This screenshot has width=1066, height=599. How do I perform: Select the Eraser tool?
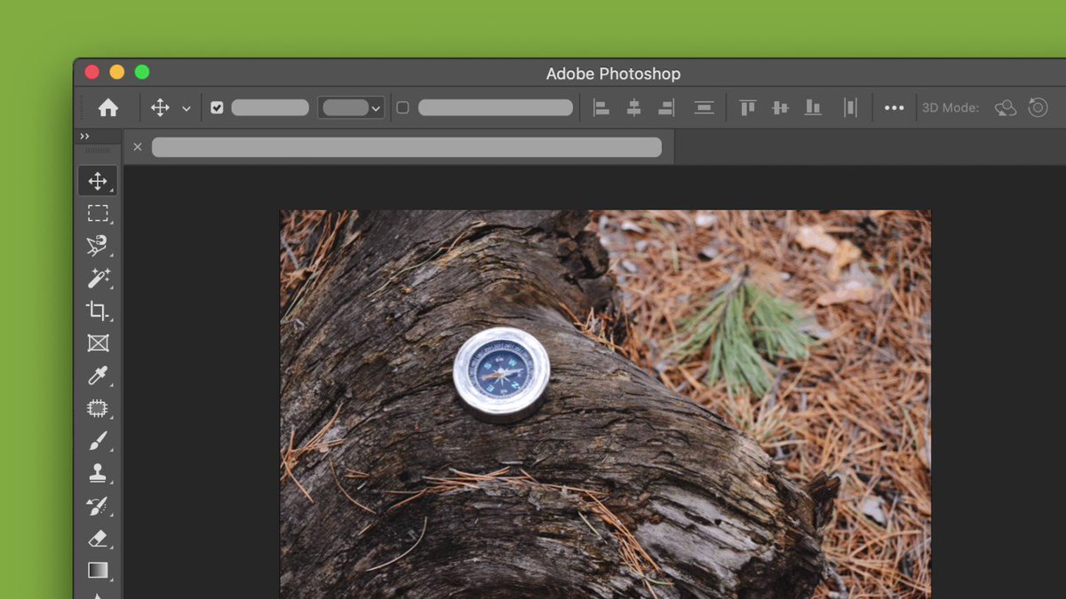point(98,538)
